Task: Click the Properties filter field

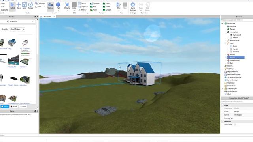Action: click(x=237, y=101)
